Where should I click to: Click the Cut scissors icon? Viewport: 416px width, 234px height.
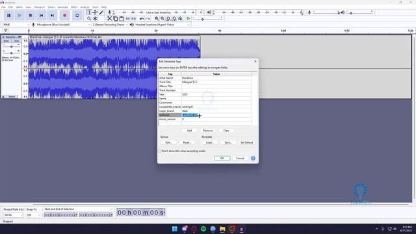(109, 19)
